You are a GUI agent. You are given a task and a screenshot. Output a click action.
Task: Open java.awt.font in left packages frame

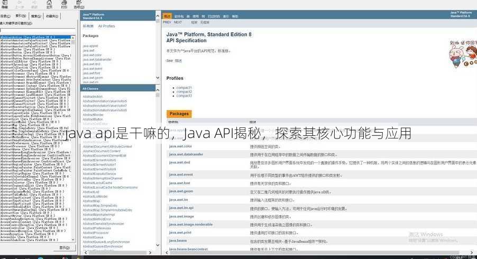(x=91, y=73)
